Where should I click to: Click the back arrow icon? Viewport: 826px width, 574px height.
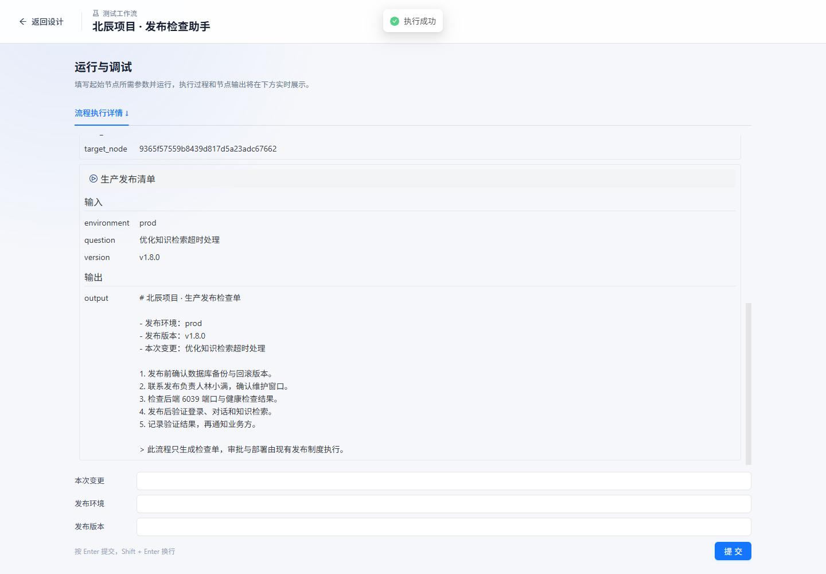[x=23, y=22]
